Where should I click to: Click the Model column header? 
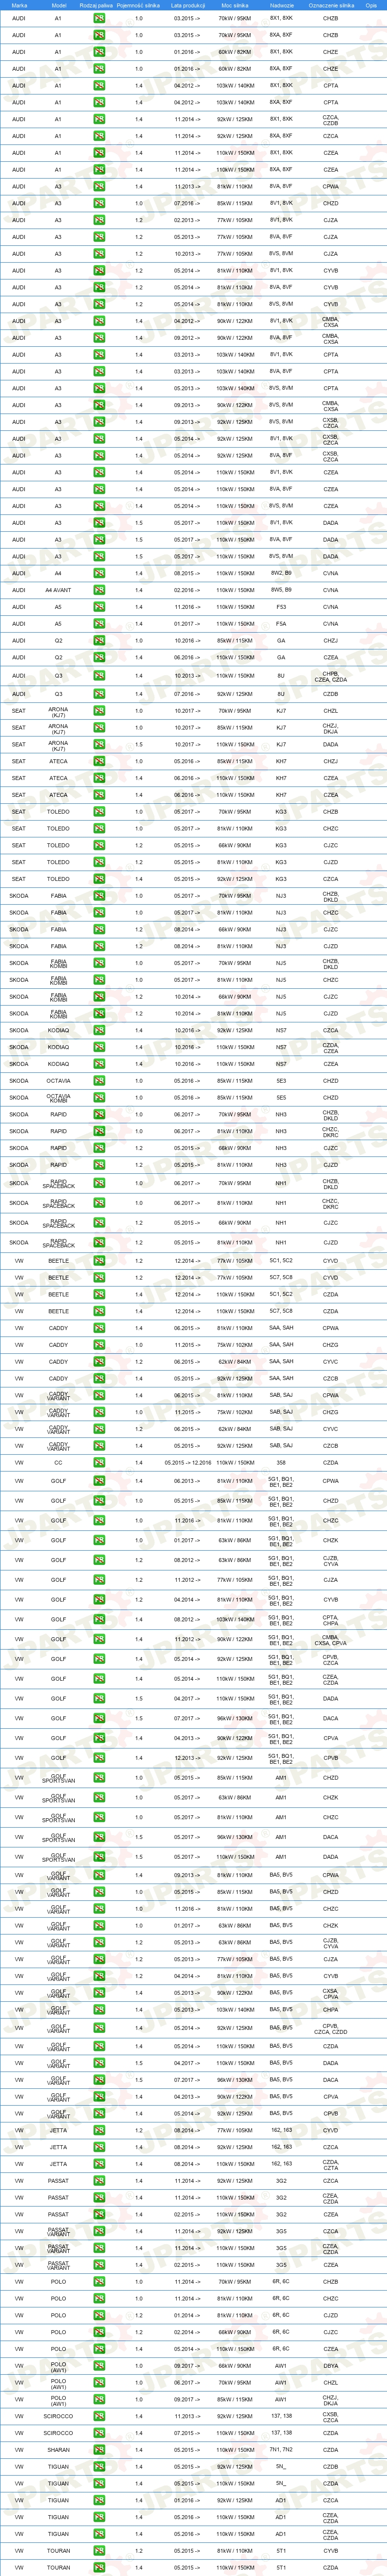[x=59, y=5]
